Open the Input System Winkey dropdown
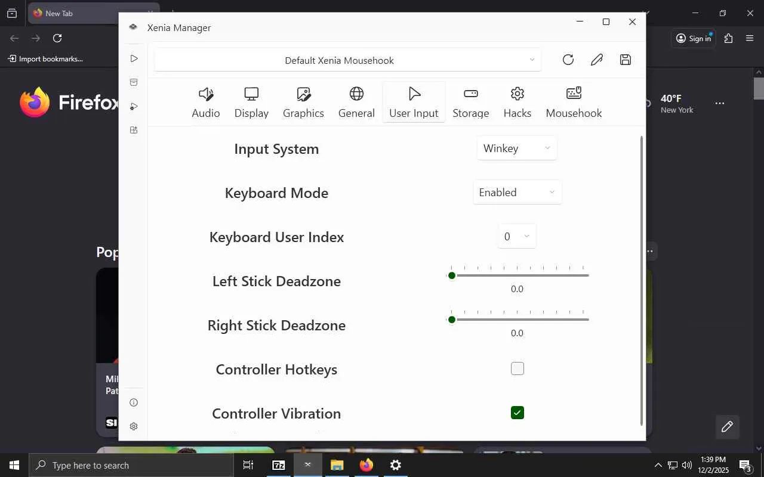Viewport: 764px width, 477px height. pos(517,148)
